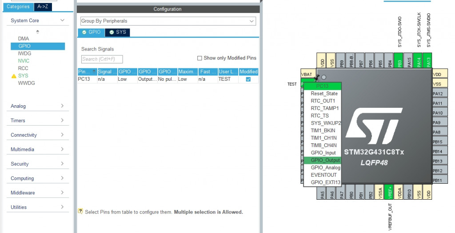Select the green PA14 pin on chip

418,60
